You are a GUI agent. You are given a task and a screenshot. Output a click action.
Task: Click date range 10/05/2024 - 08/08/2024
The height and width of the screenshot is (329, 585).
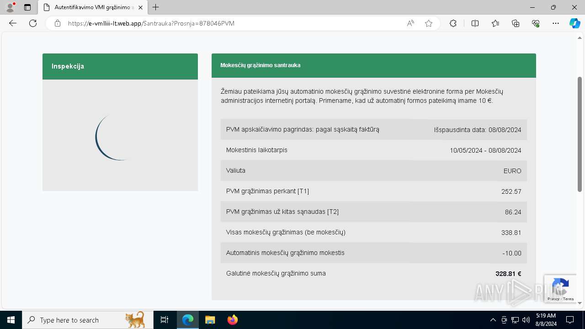click(x=485, y=150)
